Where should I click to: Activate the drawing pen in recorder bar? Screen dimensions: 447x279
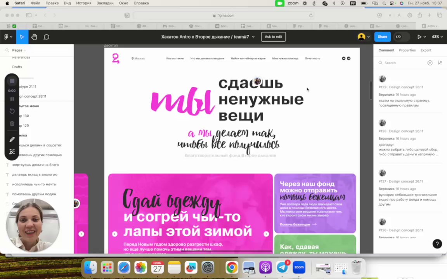click(x=12, y=139)
